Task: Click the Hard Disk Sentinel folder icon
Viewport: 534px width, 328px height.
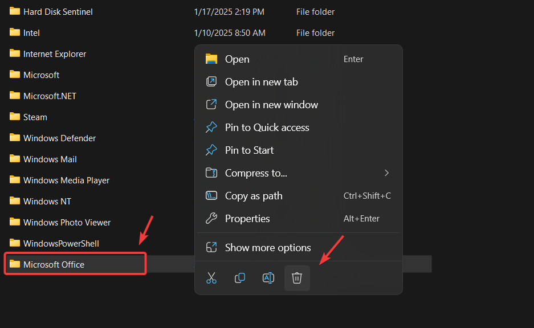Action: pyautogui.click(x=15, y=11)
